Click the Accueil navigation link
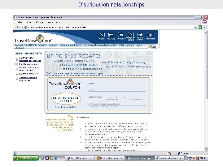The image size is (223, 167). point(19,45)
